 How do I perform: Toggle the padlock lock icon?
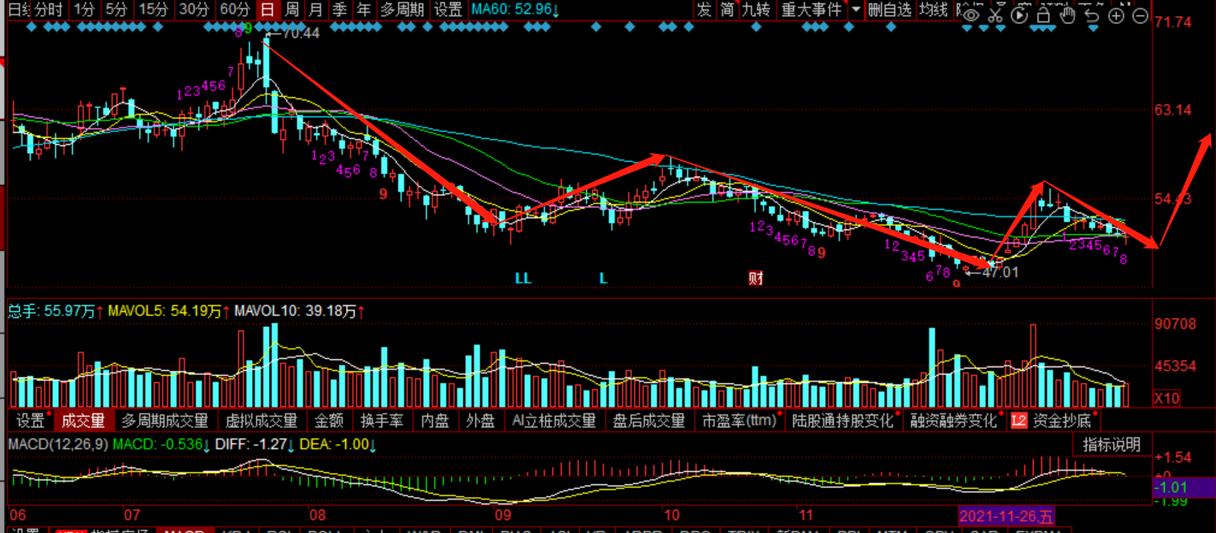(x=1043, y=14)
